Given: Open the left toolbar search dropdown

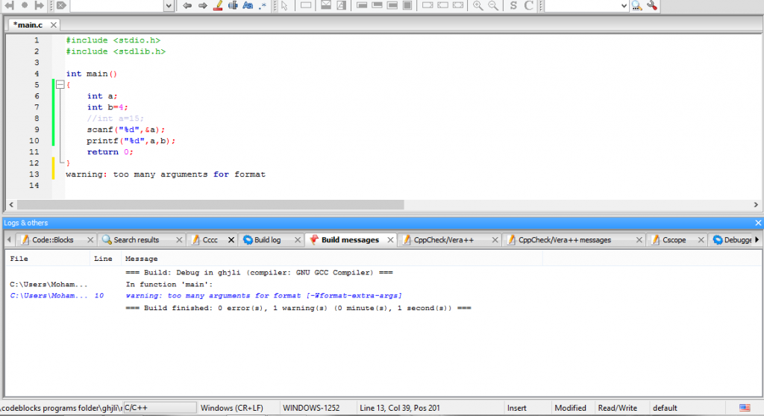Looking at the screenshot, I should tap(168, 6).
